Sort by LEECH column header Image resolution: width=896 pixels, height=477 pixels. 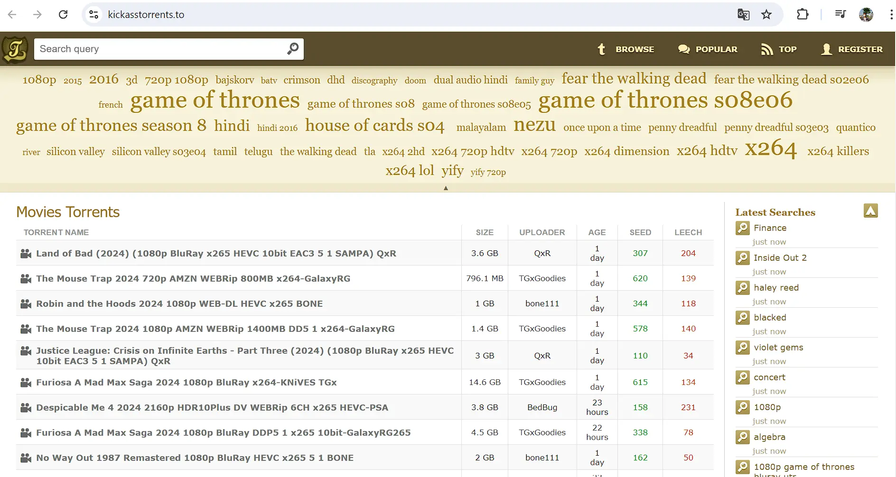click(x=688, y=232)
